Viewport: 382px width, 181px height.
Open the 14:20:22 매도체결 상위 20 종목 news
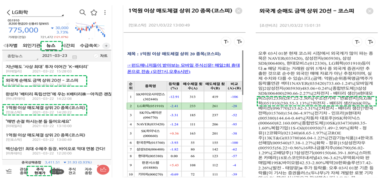pos(45,109)
